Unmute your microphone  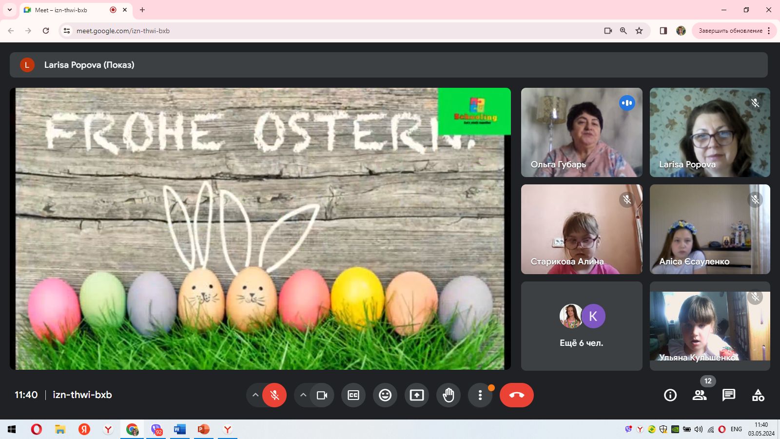pyautogui.click(x=274, y=395)
